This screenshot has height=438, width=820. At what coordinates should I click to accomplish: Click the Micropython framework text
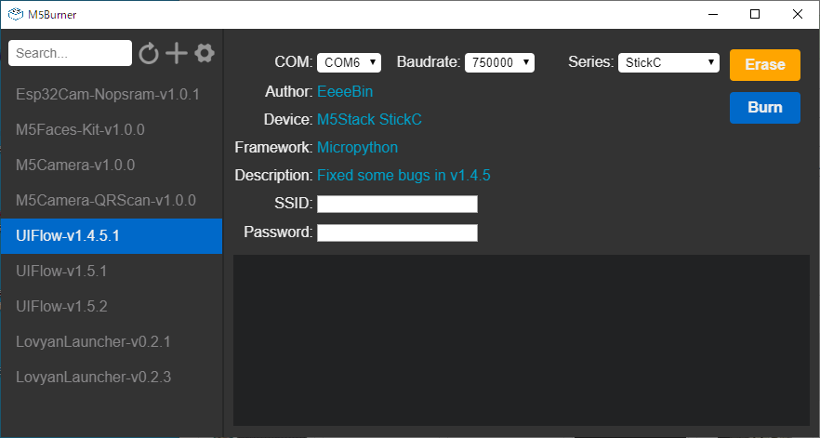[358, 148]
